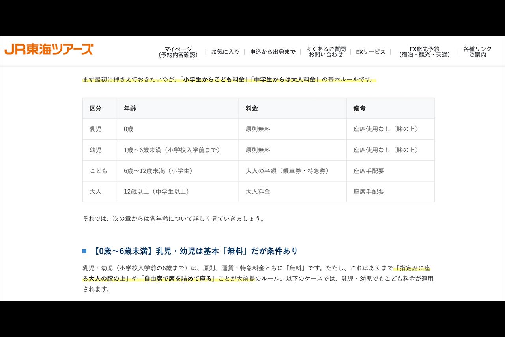Image resolution: width=505 pixels, height=337 pixels.
Task: Select the こども row label
Action: (x=98, y=171)
